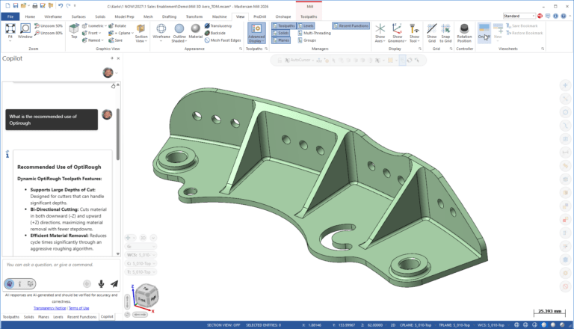
Task: Switch to Top graphics view
Action: pyautogui.click(x=74, y=30)
